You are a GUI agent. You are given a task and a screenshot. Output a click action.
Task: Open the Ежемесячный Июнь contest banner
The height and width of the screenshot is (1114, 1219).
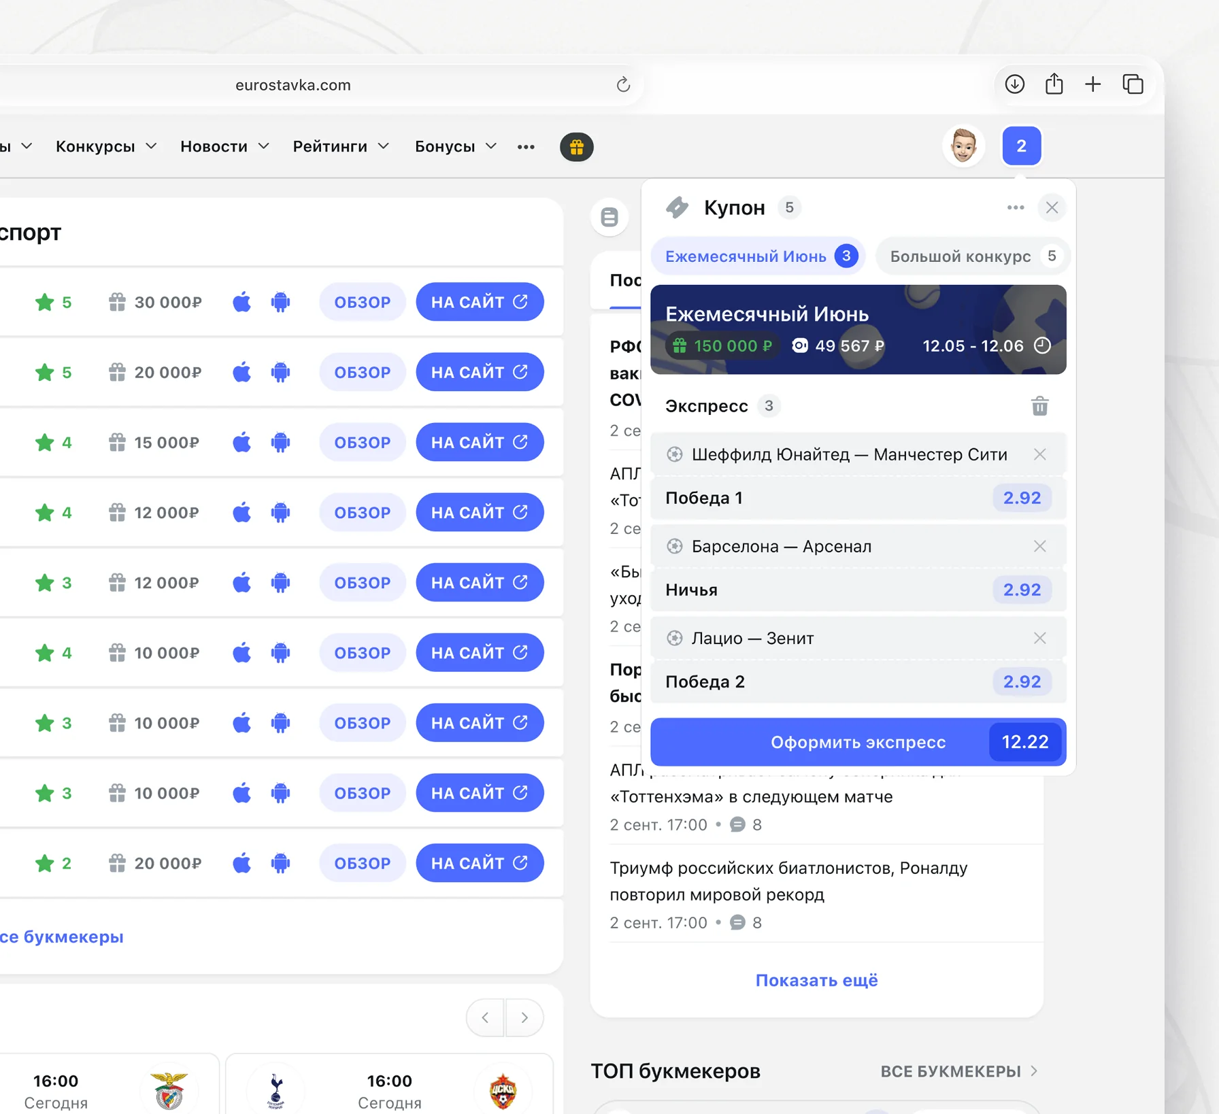tap(858, 329)
